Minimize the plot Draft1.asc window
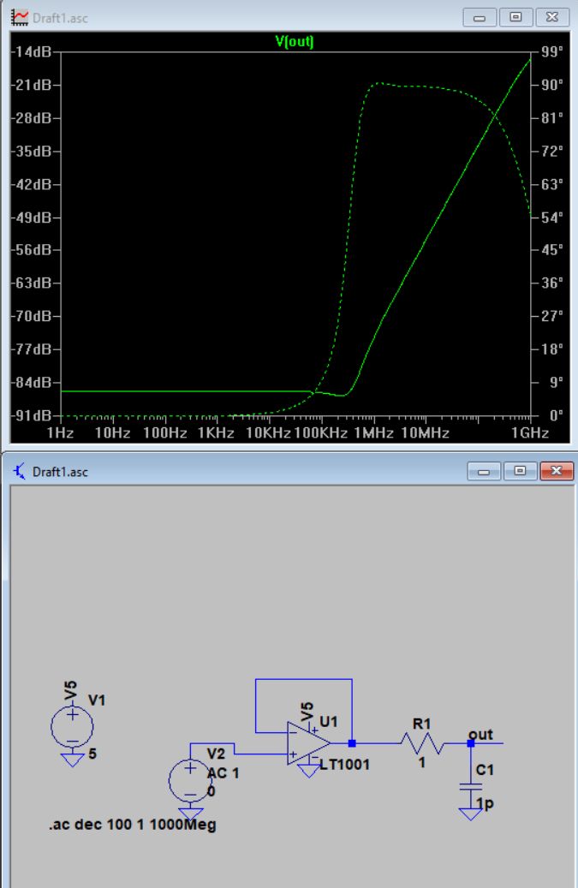This screenshot has height=888, width=578. tap(480, 18)
